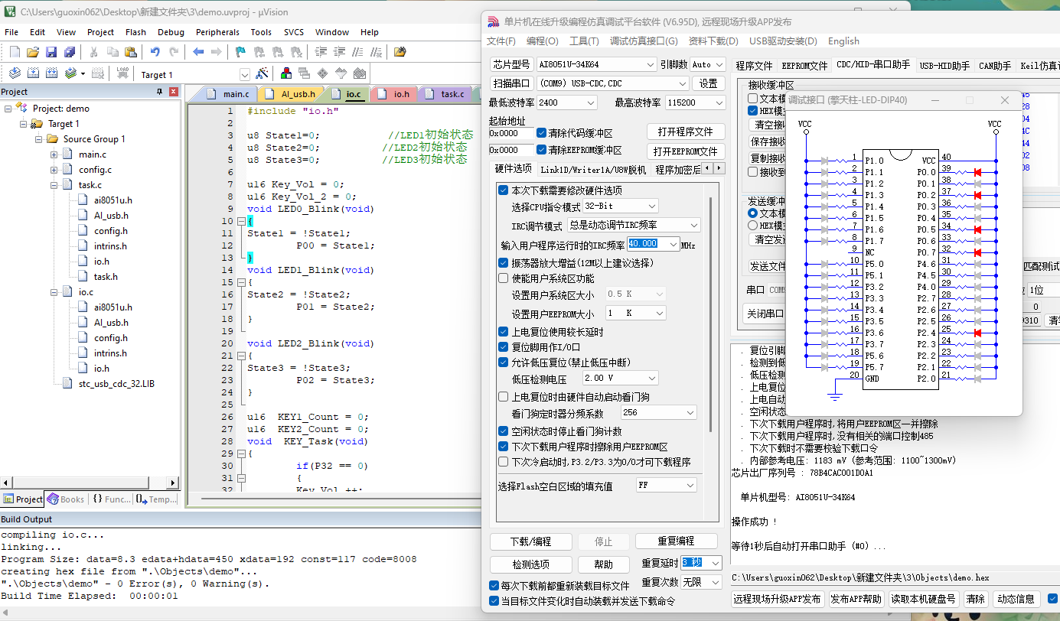Undo the last edit in µVision
This screenshot has height=621, width=1060.
[155, 52]
